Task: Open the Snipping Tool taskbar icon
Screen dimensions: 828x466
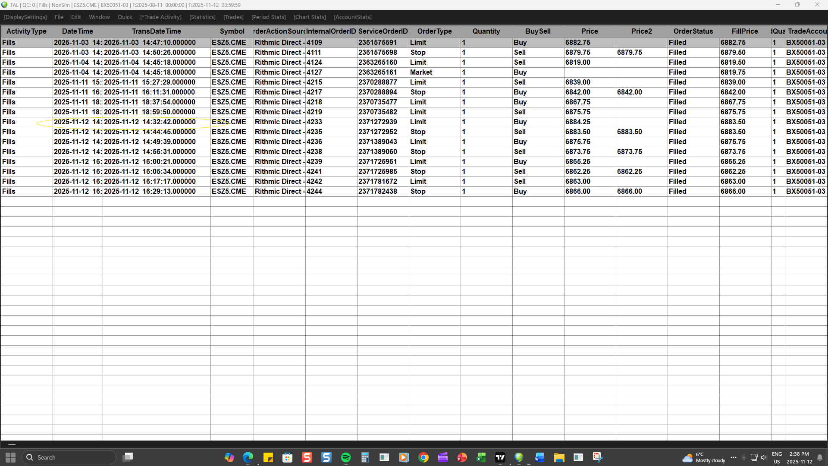Action: coord(598,457)
